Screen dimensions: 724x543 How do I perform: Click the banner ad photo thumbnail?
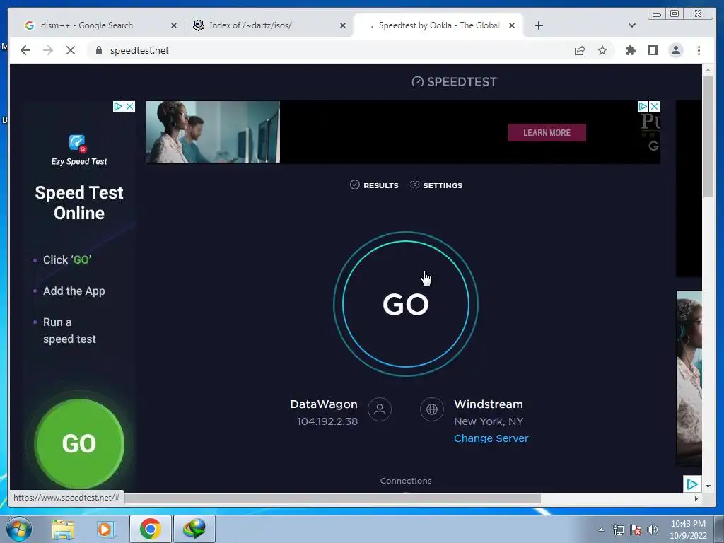pyautogui.click(x=213, y=132)
